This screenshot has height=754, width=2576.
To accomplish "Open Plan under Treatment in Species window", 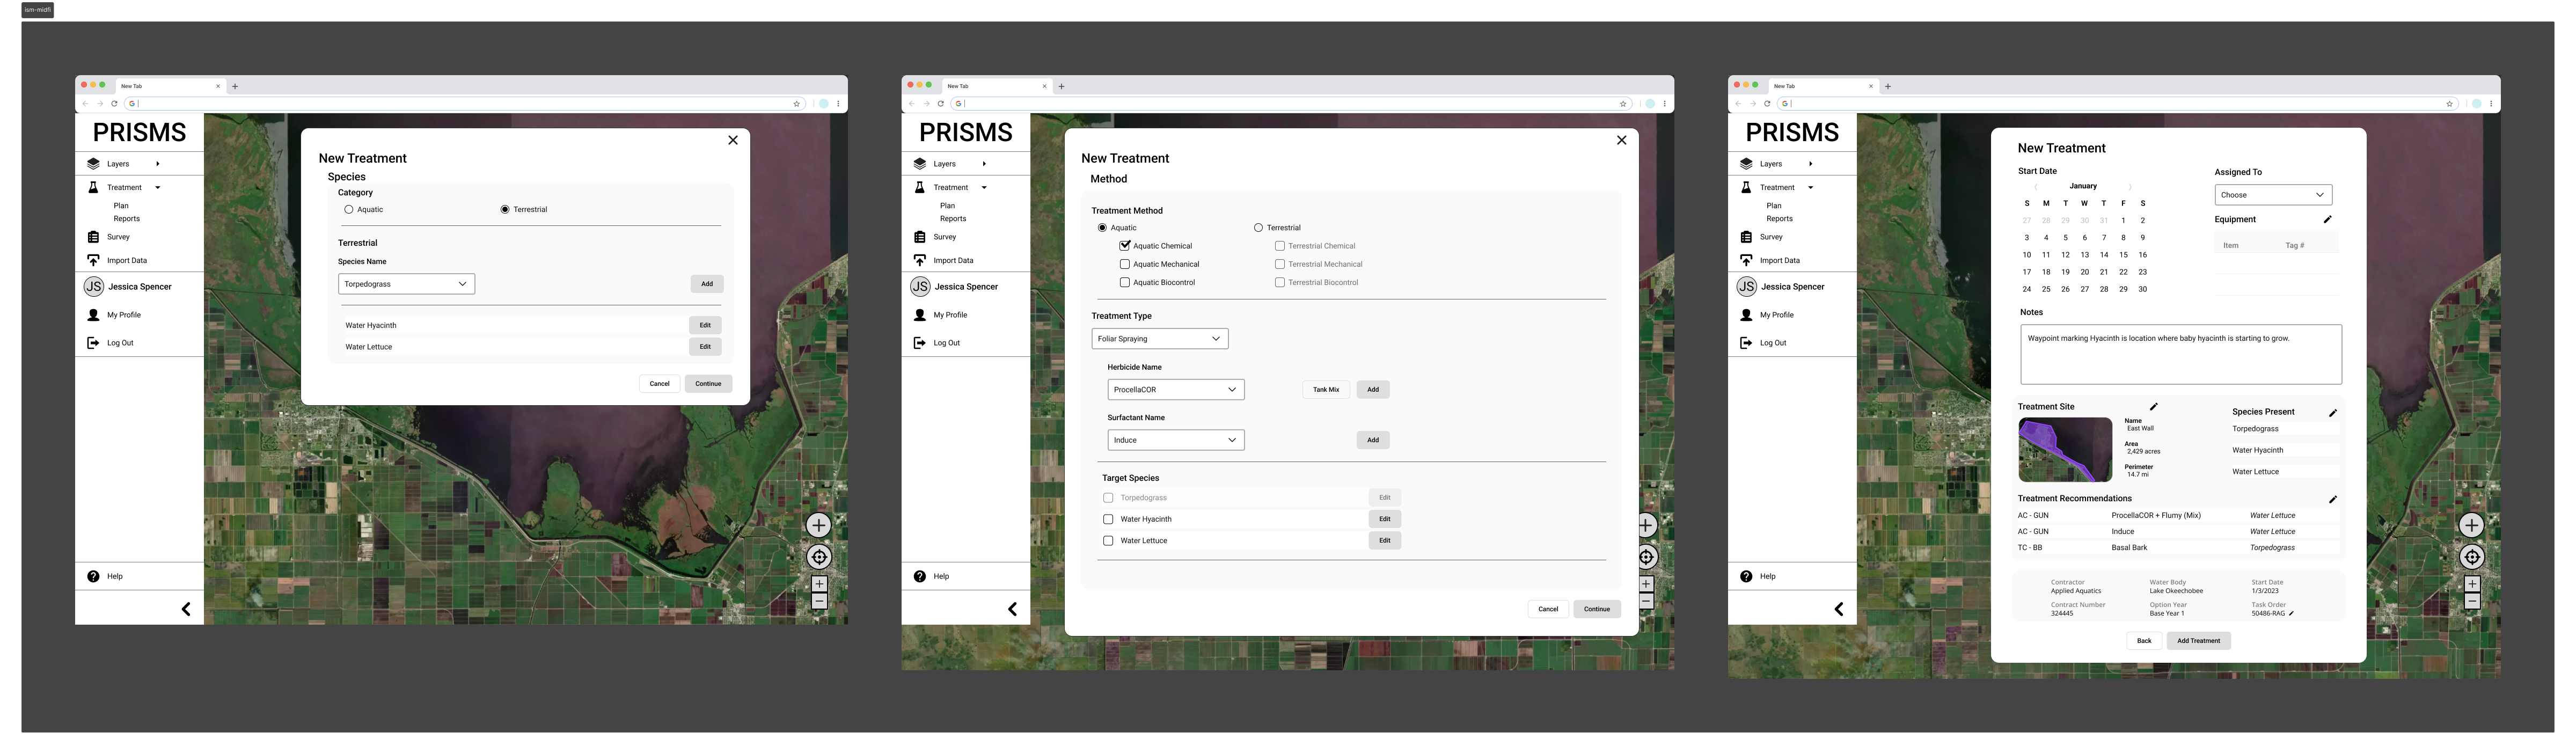I will (x=121, y=206).
